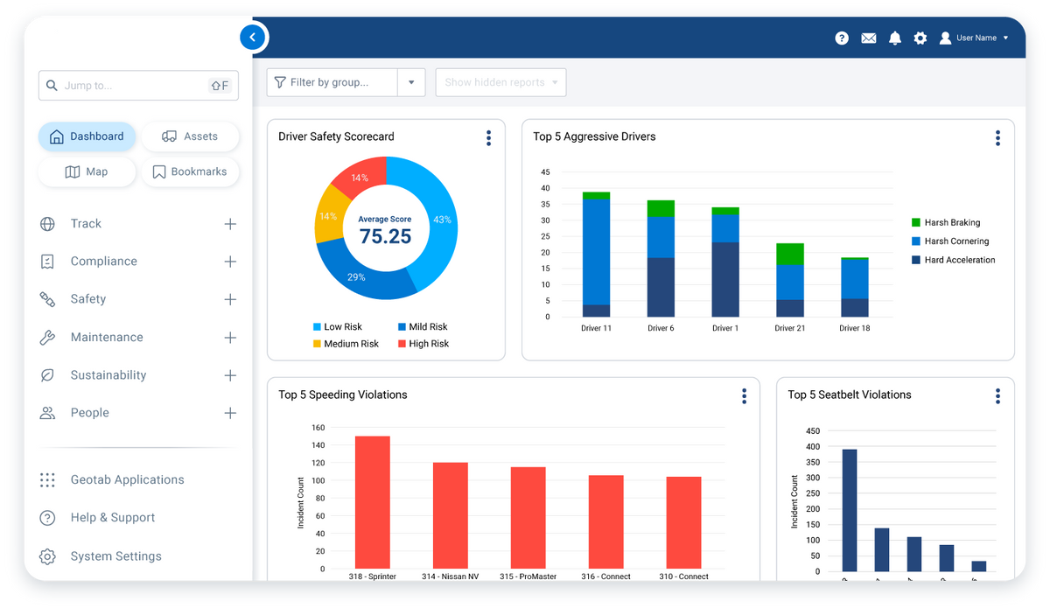Open the User Name account menu
The image size is (1050, 608).
[975, 38]
